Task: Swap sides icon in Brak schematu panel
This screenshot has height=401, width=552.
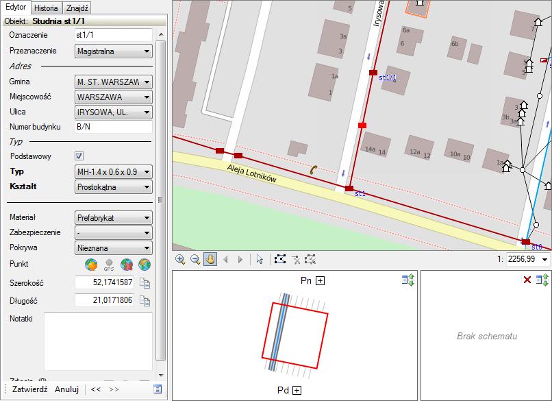Action: tap(542, 280)
